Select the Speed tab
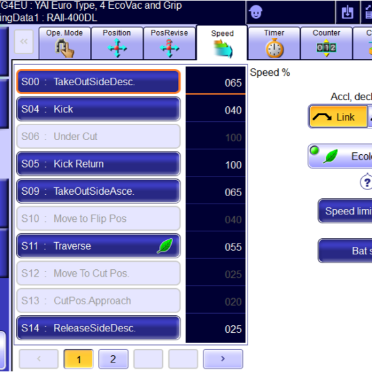Screen dimensions: 372x372 coord(222,43)
